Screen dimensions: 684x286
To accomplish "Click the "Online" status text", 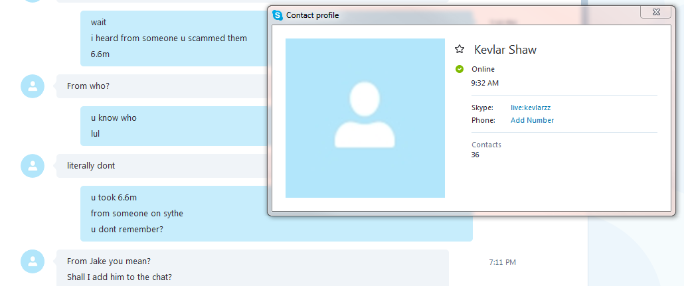I will pos(483,69).
